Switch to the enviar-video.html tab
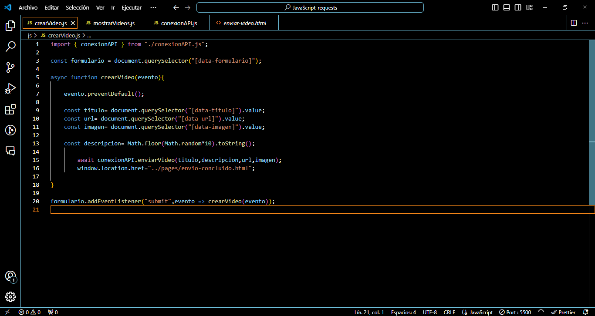The width and height of the screenshot is (595, 316). click(244, 23)
